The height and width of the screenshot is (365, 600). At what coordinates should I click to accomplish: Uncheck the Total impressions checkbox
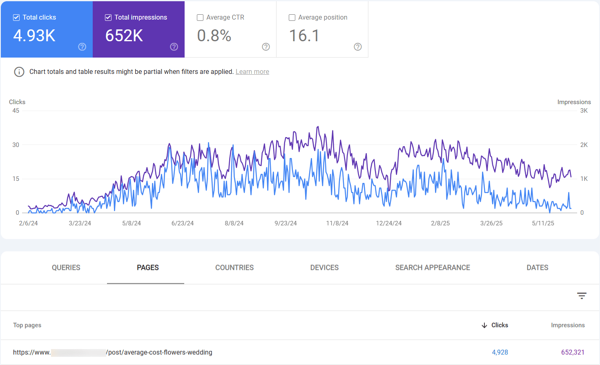(108, 18)
